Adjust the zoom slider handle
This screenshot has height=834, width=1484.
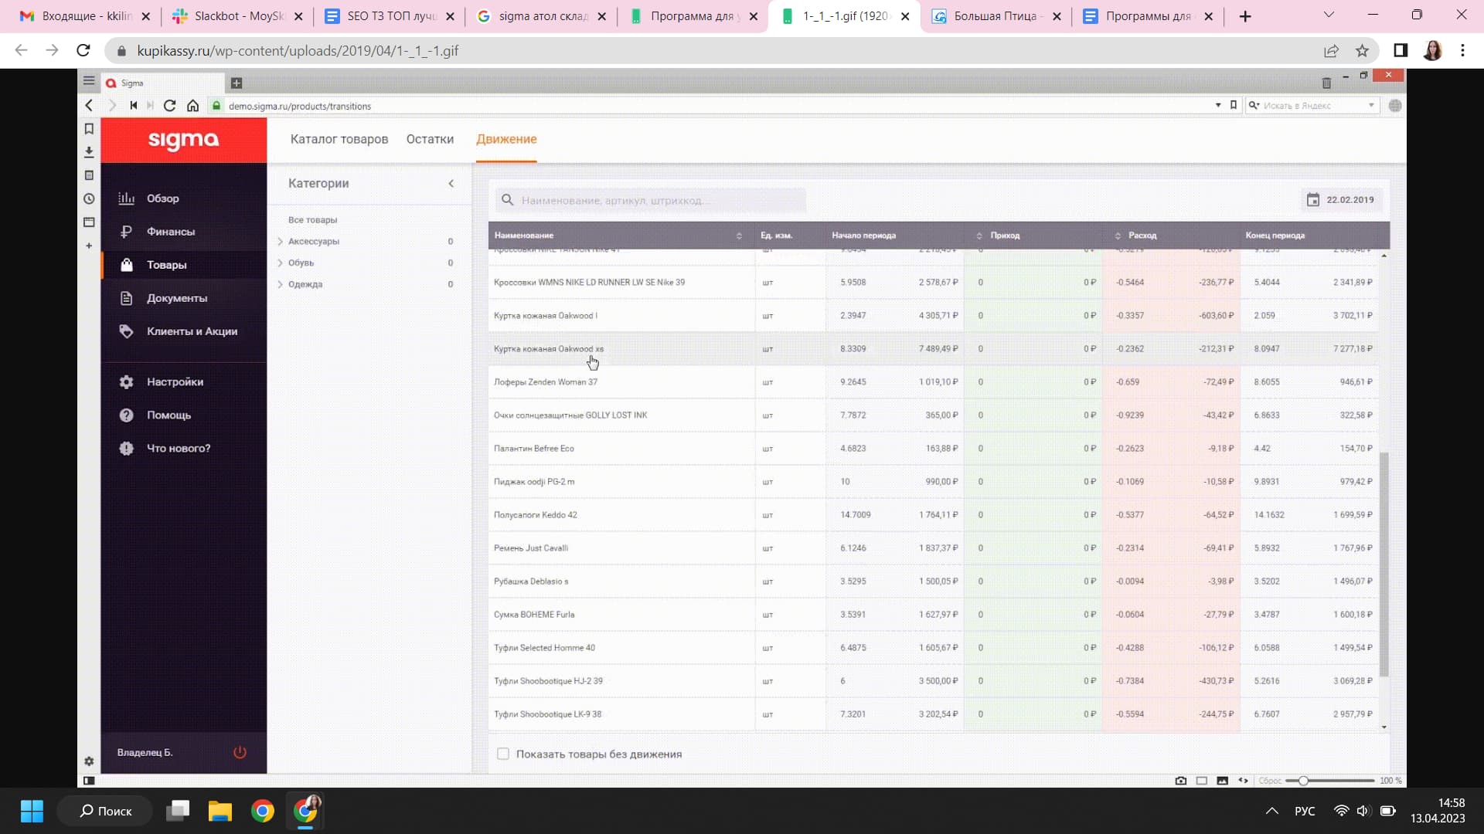click(1303, 781)
